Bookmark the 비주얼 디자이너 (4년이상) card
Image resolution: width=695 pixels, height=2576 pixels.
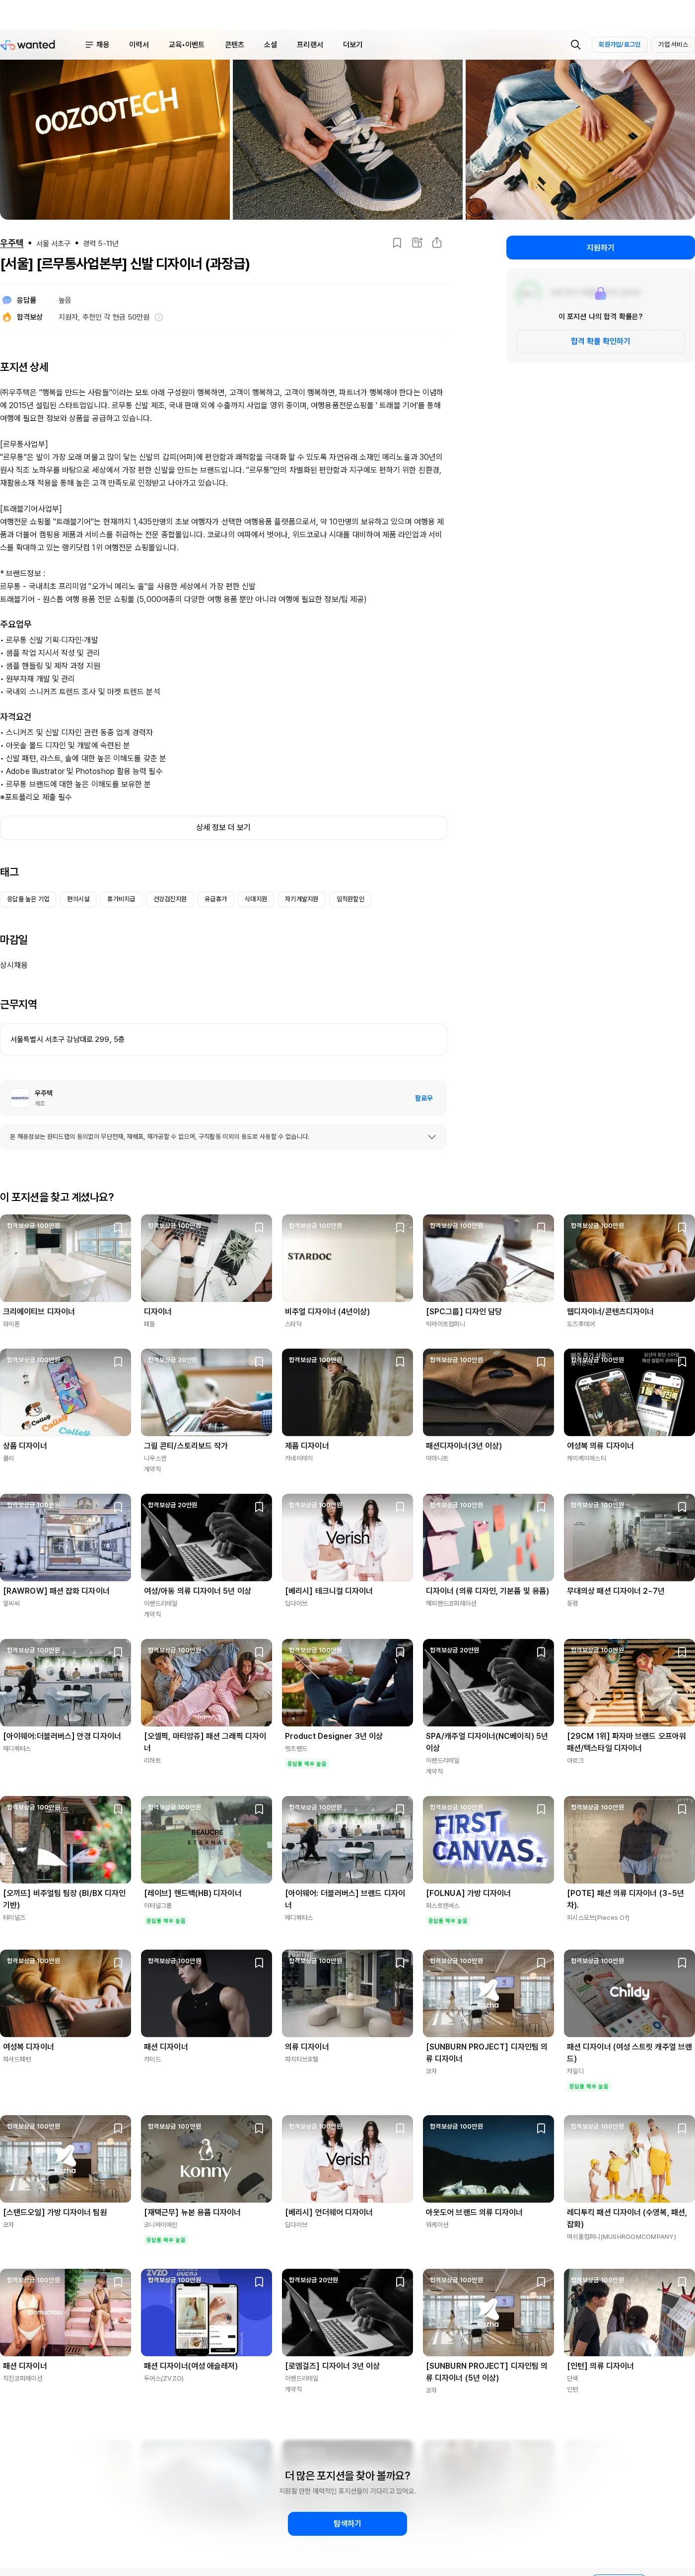pos(401,1227)
